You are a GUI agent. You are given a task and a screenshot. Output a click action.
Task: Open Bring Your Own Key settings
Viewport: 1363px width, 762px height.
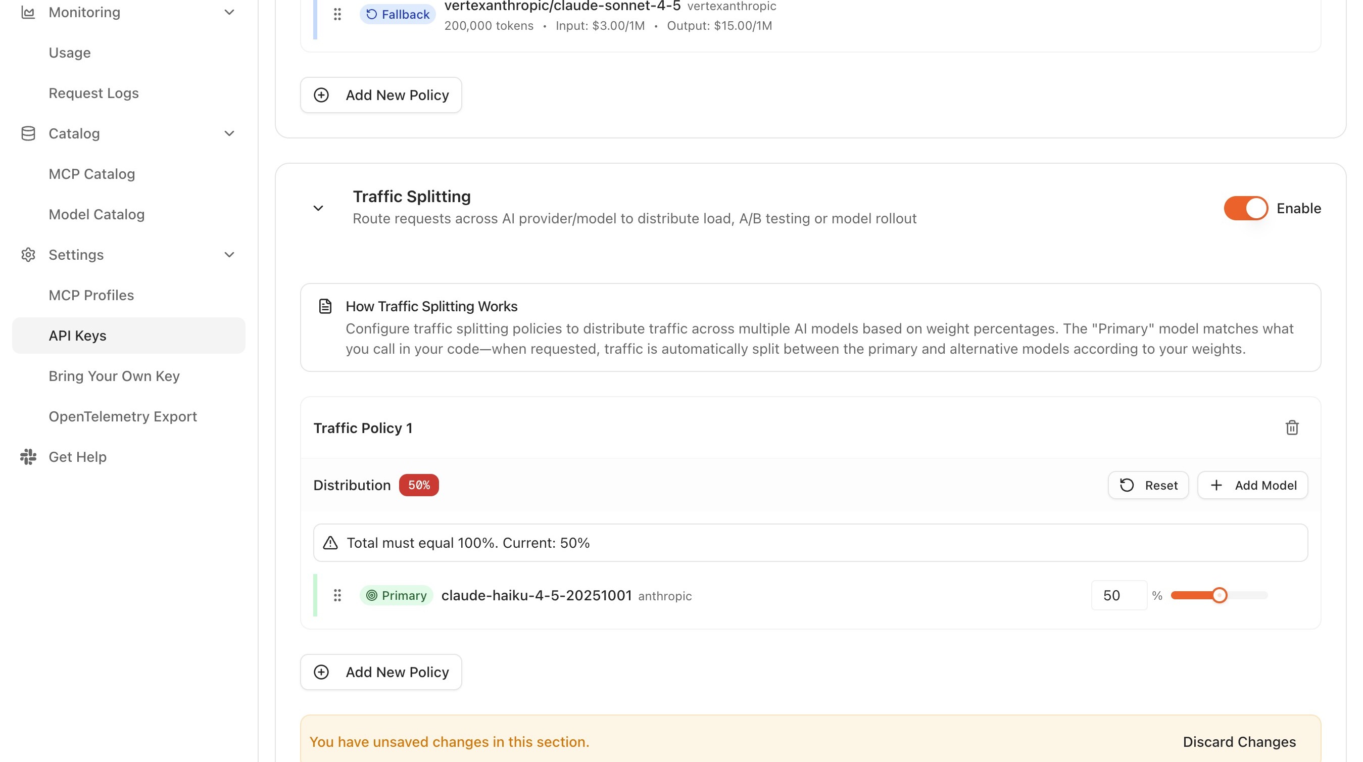click(114, 376)
